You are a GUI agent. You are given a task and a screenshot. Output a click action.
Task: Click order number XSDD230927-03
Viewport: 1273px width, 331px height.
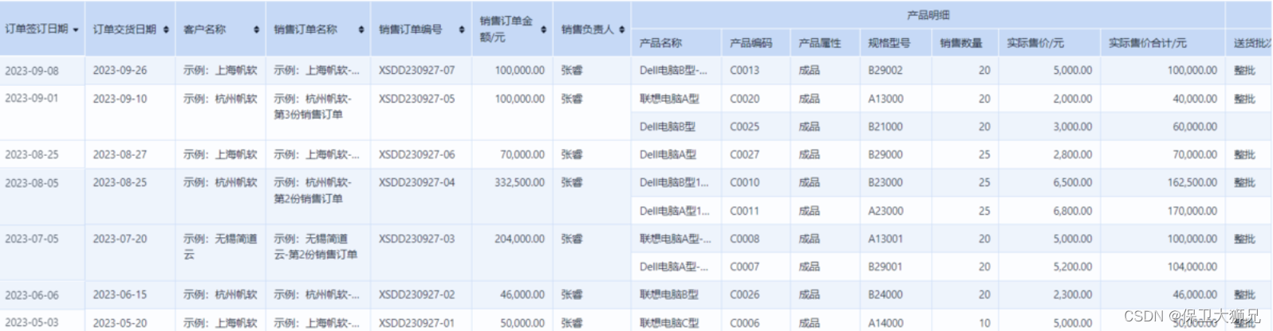click(416, 239)
